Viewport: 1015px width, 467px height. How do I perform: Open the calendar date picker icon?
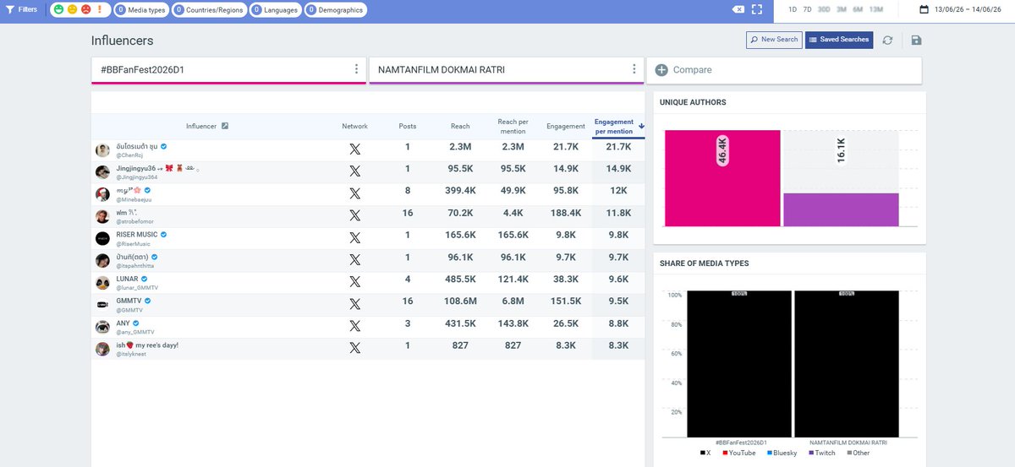(x=924, y=10)
